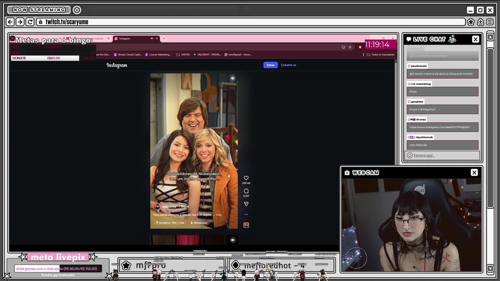Open the 'SemPaywall - Acess...' bookmark

[x=238, y=55]
